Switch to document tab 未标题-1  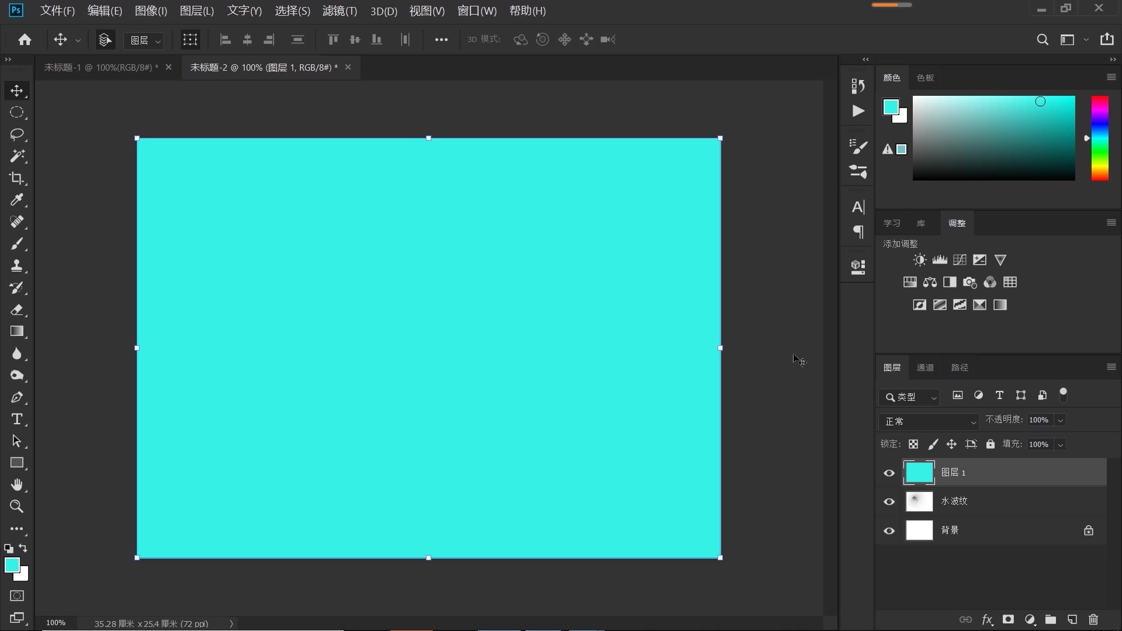[101, 67]
